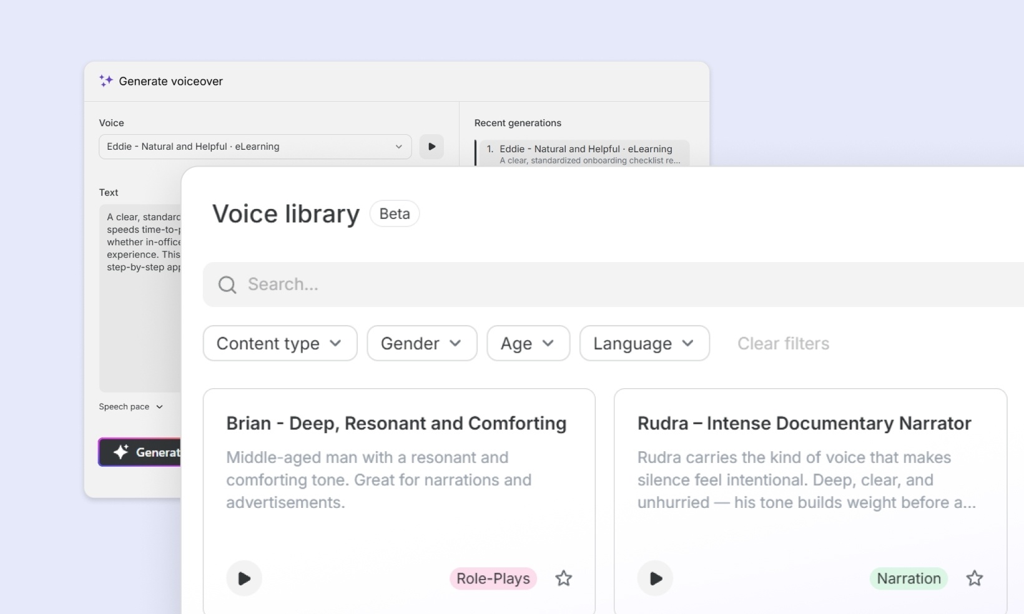Open the Content type filter

pos(280,343)
